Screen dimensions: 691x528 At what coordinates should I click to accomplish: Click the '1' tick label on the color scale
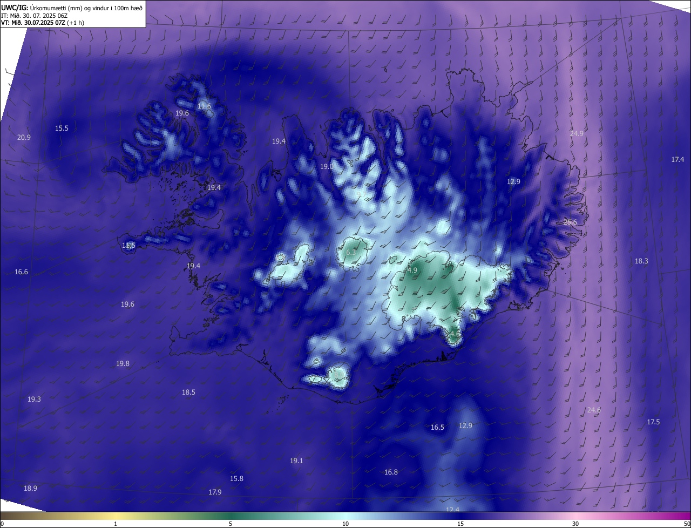click(x=116, y=524)
